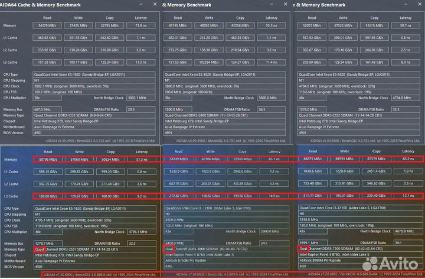
Task: Click the 1200.0 MHz memory bus field
Action: (178, 109)
